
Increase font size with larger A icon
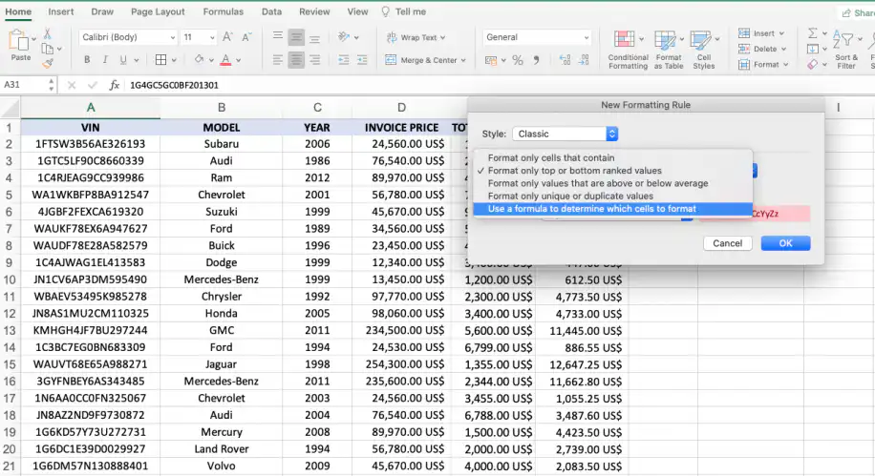[x=227, y=37]
